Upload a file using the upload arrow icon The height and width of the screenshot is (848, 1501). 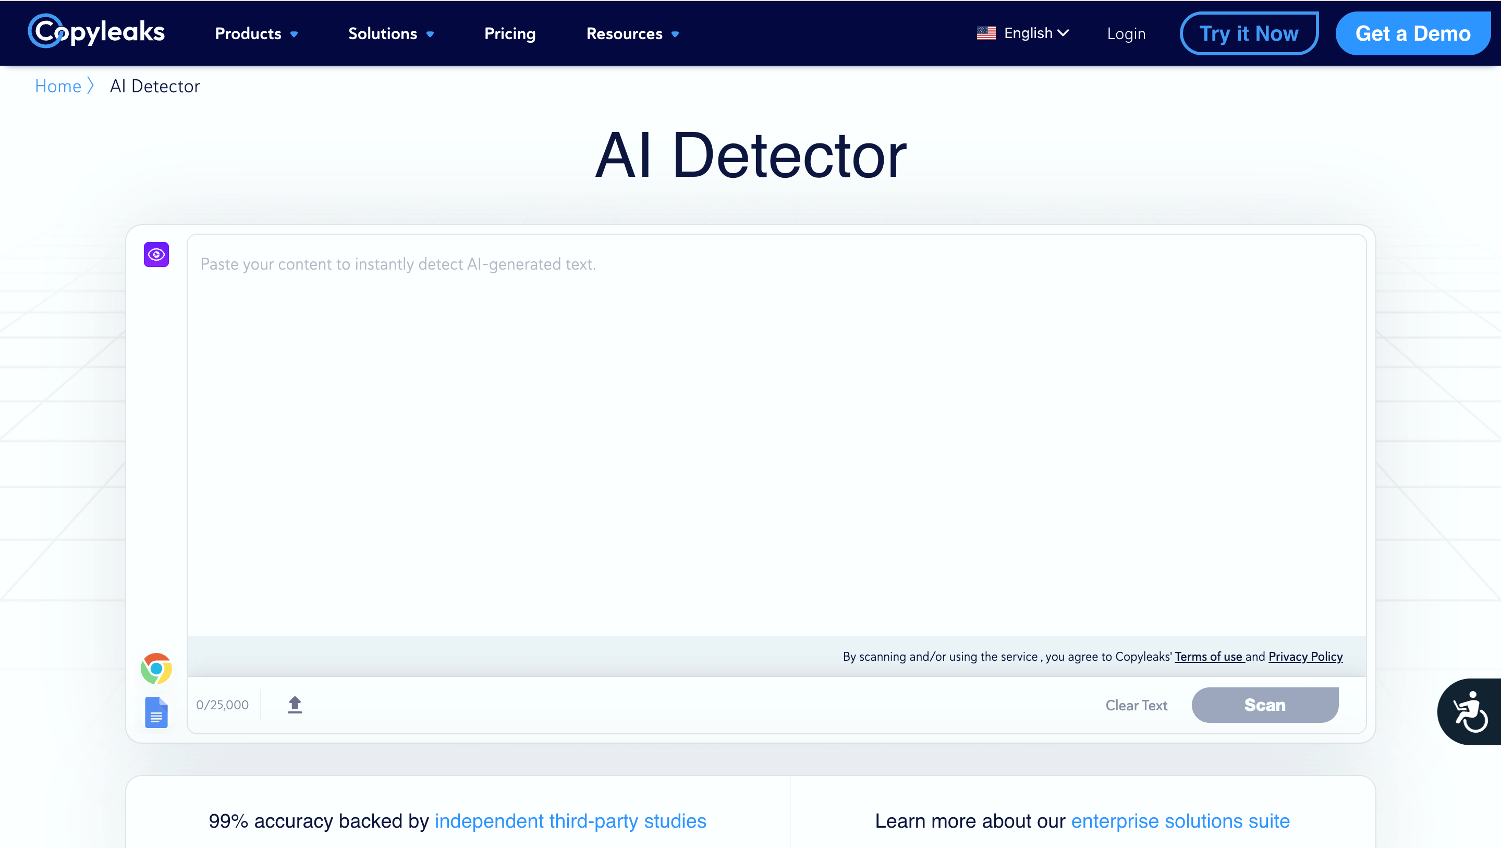coord(295,704)
